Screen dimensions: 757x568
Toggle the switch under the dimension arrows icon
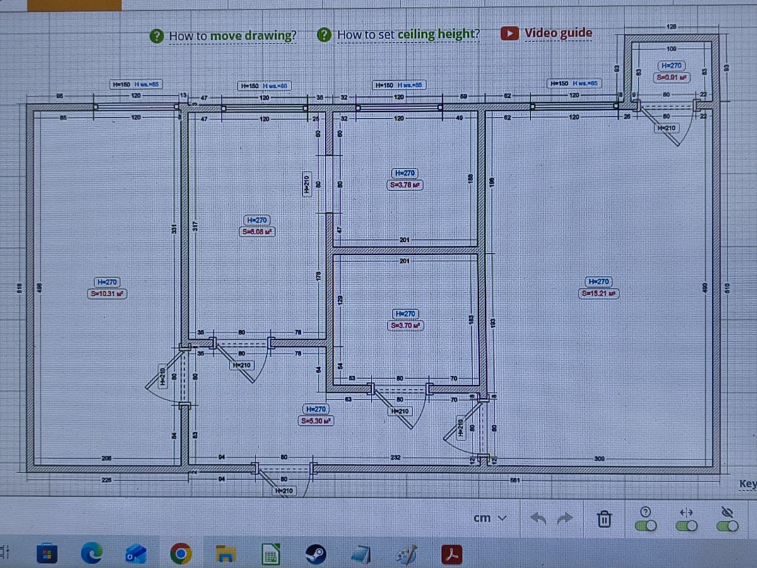(687, 526)
